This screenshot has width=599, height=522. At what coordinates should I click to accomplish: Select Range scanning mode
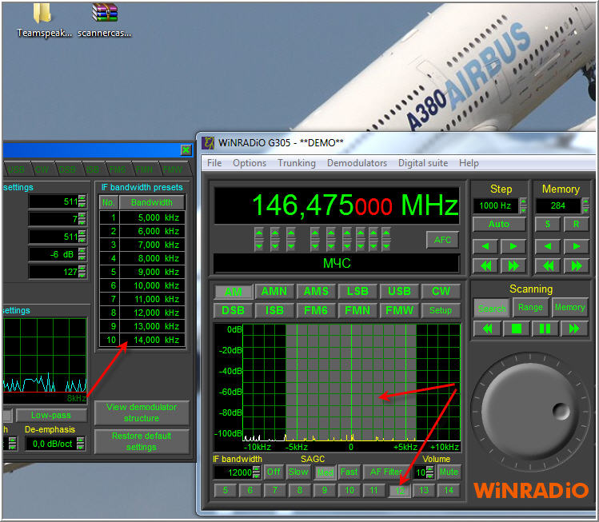[530, 308]
